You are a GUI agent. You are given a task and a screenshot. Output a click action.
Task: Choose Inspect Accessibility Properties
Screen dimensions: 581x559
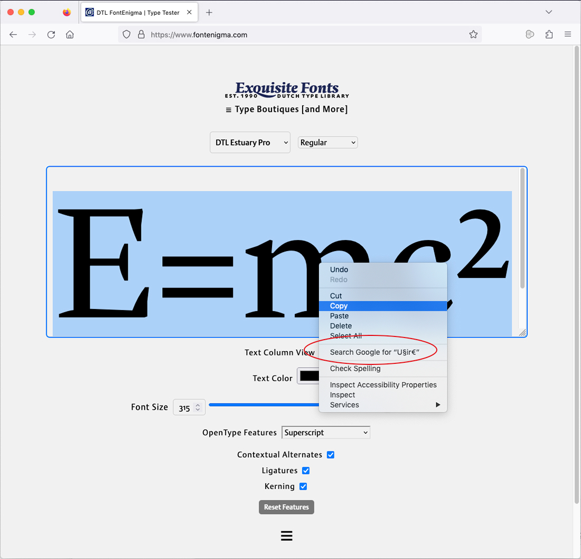(x=383, y=385)
